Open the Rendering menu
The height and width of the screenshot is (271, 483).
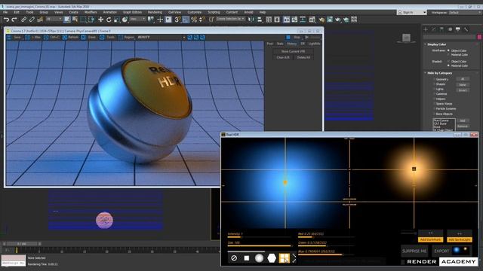[155, 12]
